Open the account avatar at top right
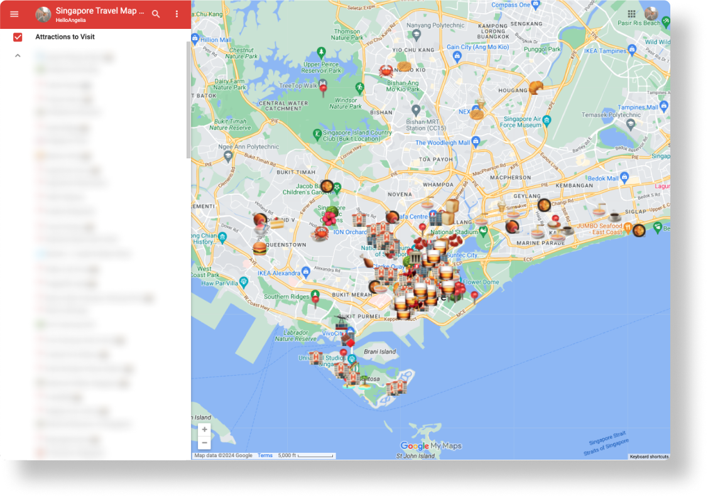 [x=651, y=14]
